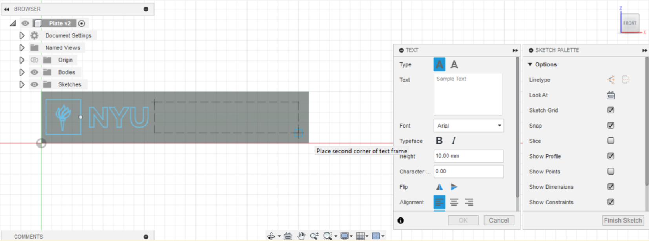
Task: Toggle Show Dimensions checkbox
Action: coord(611,186)
